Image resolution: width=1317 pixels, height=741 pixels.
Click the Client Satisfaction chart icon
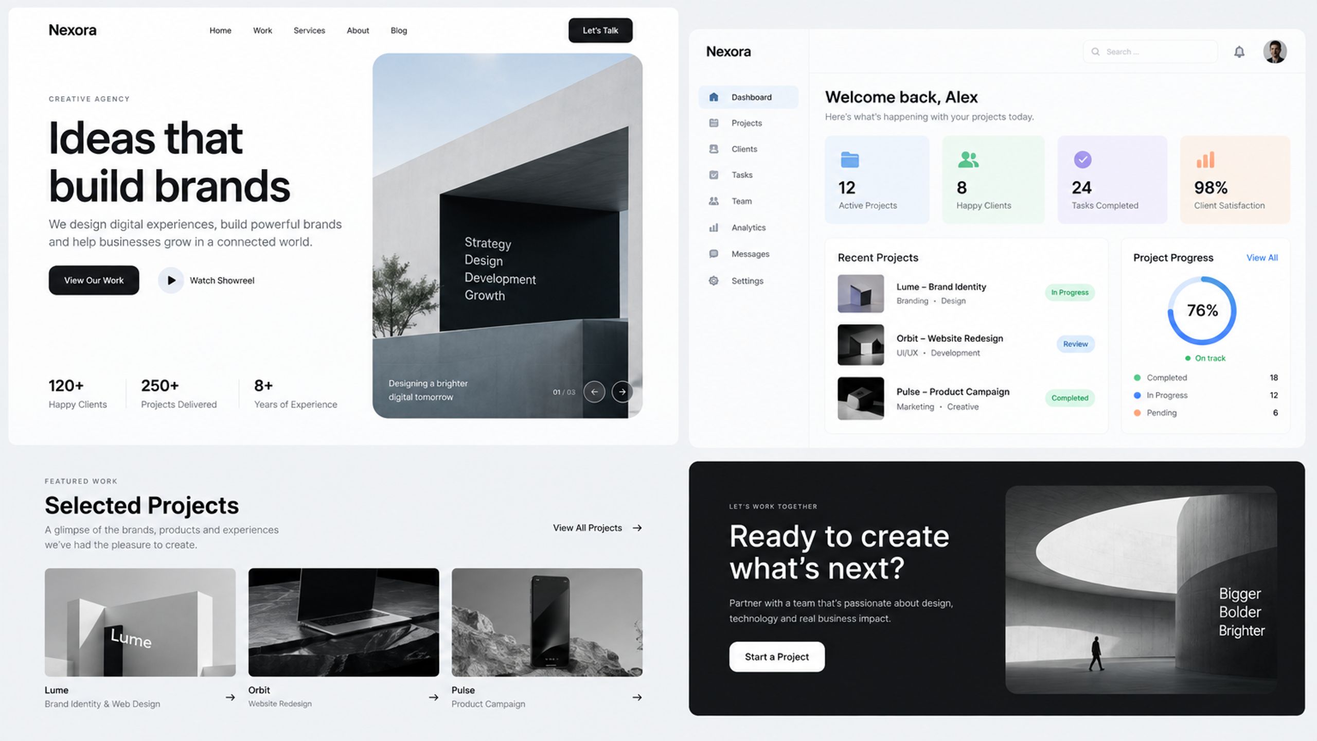(x=1205, y=160)
